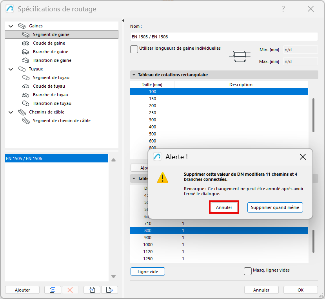Click the red delete specification icon
The width and height of the screenshot is (325, 299).
click(70, 290)
